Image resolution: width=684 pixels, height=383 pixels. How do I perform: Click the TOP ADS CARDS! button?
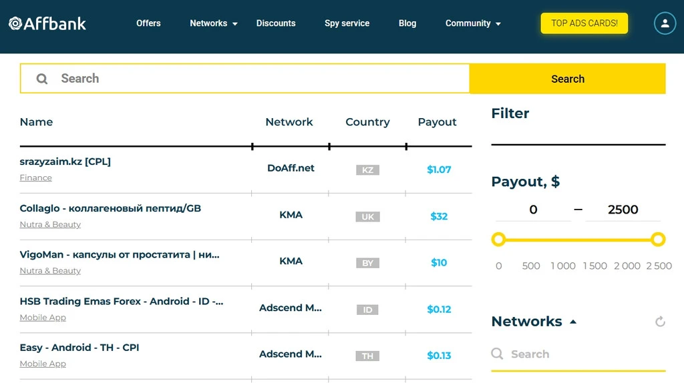(584, 23)
